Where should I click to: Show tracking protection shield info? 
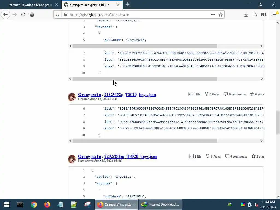[57, 15]
